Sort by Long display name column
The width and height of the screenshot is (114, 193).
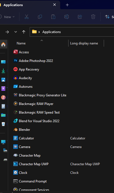[84, 43]
